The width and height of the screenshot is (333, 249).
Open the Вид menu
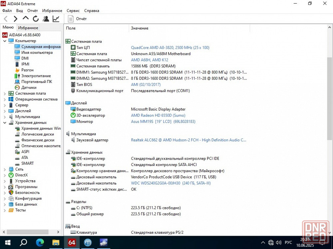point(20,11)
